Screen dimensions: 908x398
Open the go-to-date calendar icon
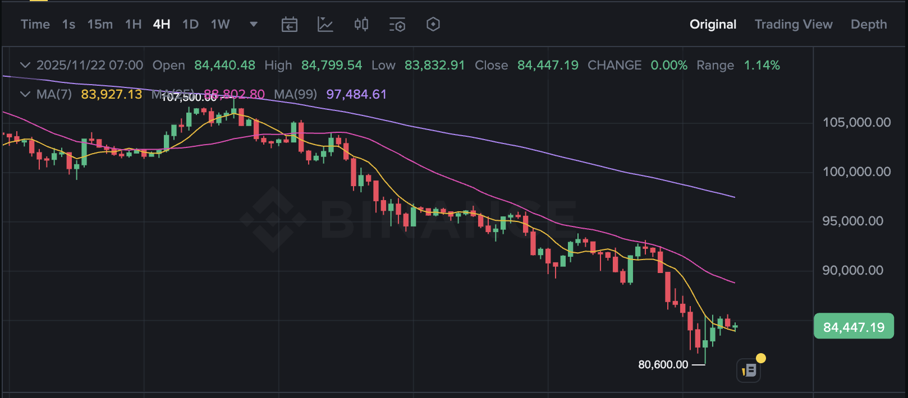pos(290,25)
